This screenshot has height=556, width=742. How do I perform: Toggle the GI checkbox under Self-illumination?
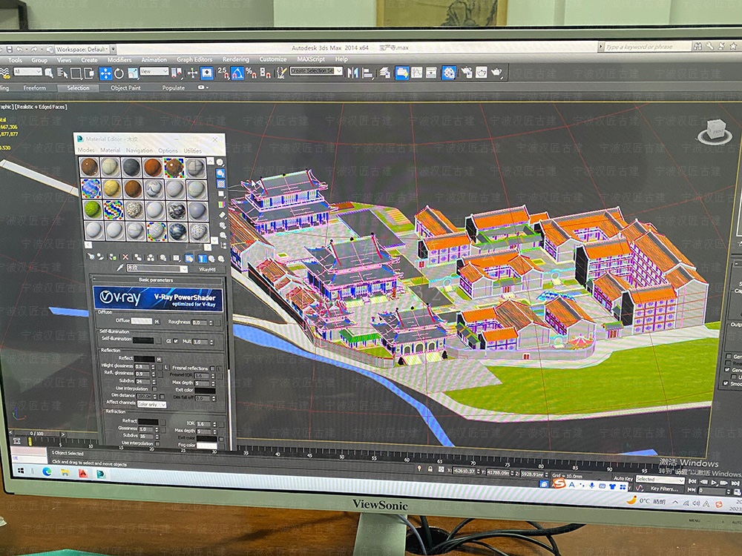click(176, 341)
